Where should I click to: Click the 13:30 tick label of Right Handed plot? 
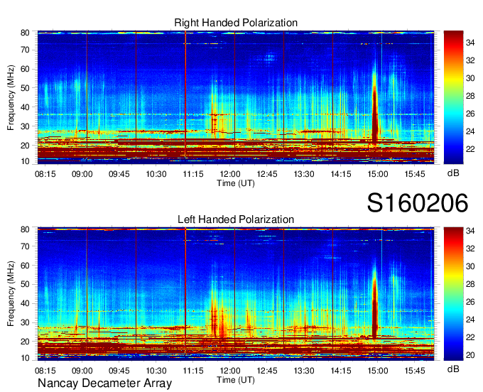coord(304,174)
